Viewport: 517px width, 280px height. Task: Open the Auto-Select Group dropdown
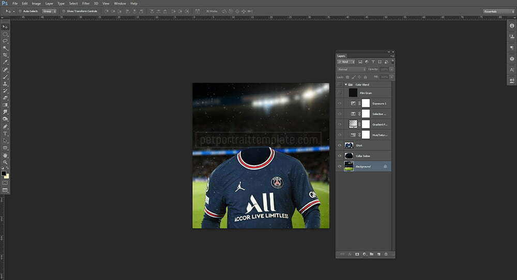(x=49, y=11)
